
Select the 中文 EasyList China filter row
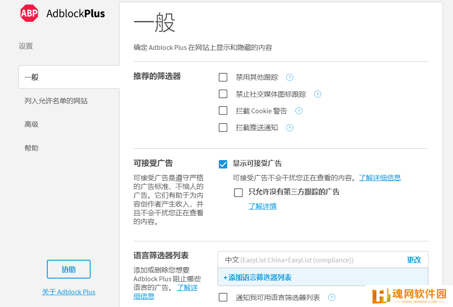(x=323, y=260)
